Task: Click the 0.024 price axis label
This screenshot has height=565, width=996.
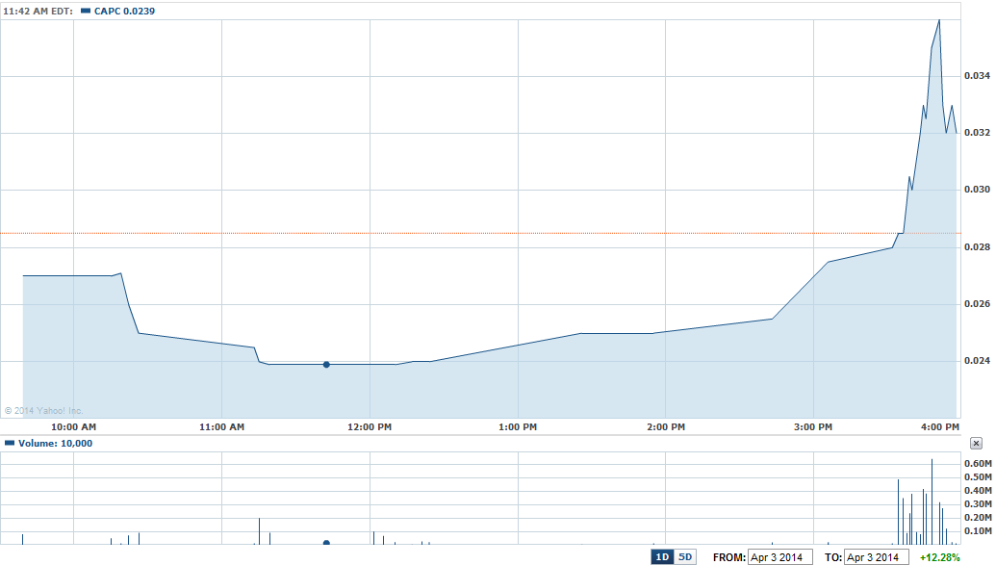Action: pyautogui.click(x=977, y=360)
